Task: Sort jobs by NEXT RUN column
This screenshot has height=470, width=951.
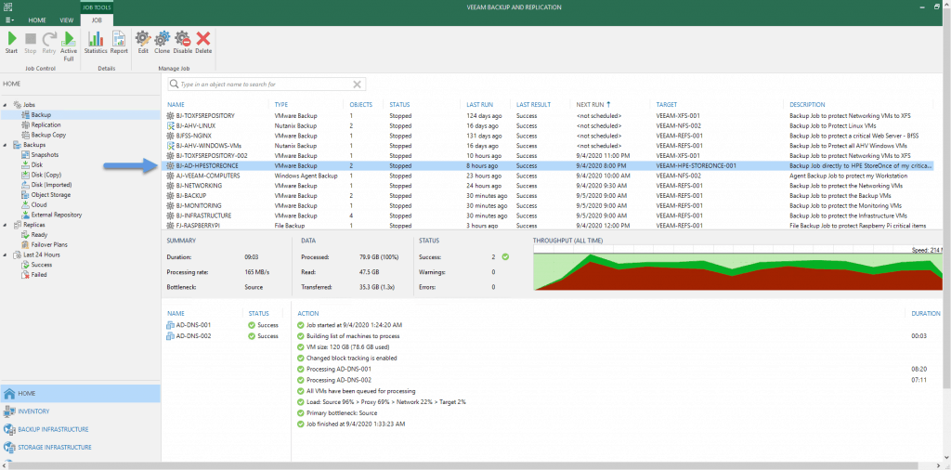Action: (x=593, y=104)
